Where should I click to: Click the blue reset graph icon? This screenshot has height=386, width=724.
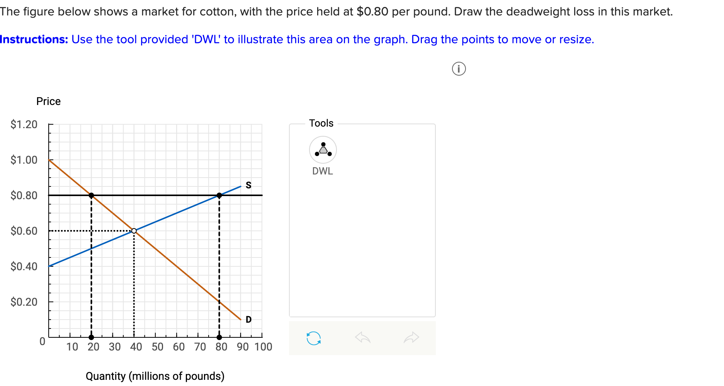coord(313,338)
